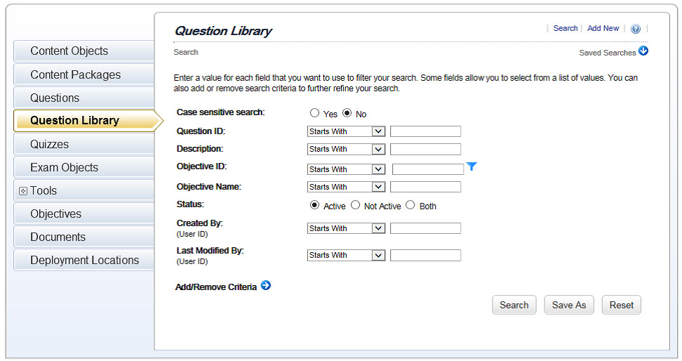Choose the Both status radio button
Screen dimensions: 682x361
pyautogui.click(x=410, y=206)
